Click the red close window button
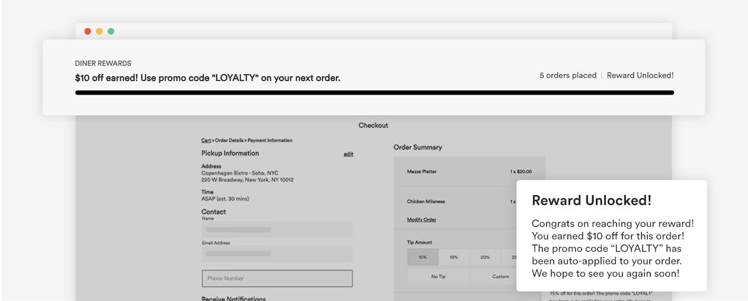Screen dimensions: 748x301 point(88,31)
